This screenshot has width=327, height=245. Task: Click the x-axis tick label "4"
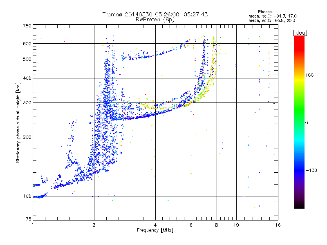(155, 225)
